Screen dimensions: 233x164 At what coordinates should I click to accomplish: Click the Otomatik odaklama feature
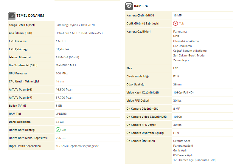tap(186, 41)
